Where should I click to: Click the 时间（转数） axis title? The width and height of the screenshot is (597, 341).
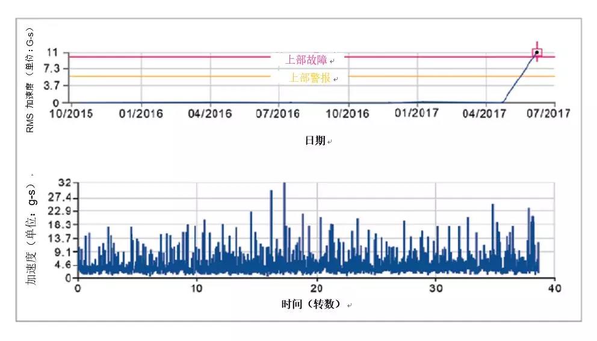click(312, 304)
